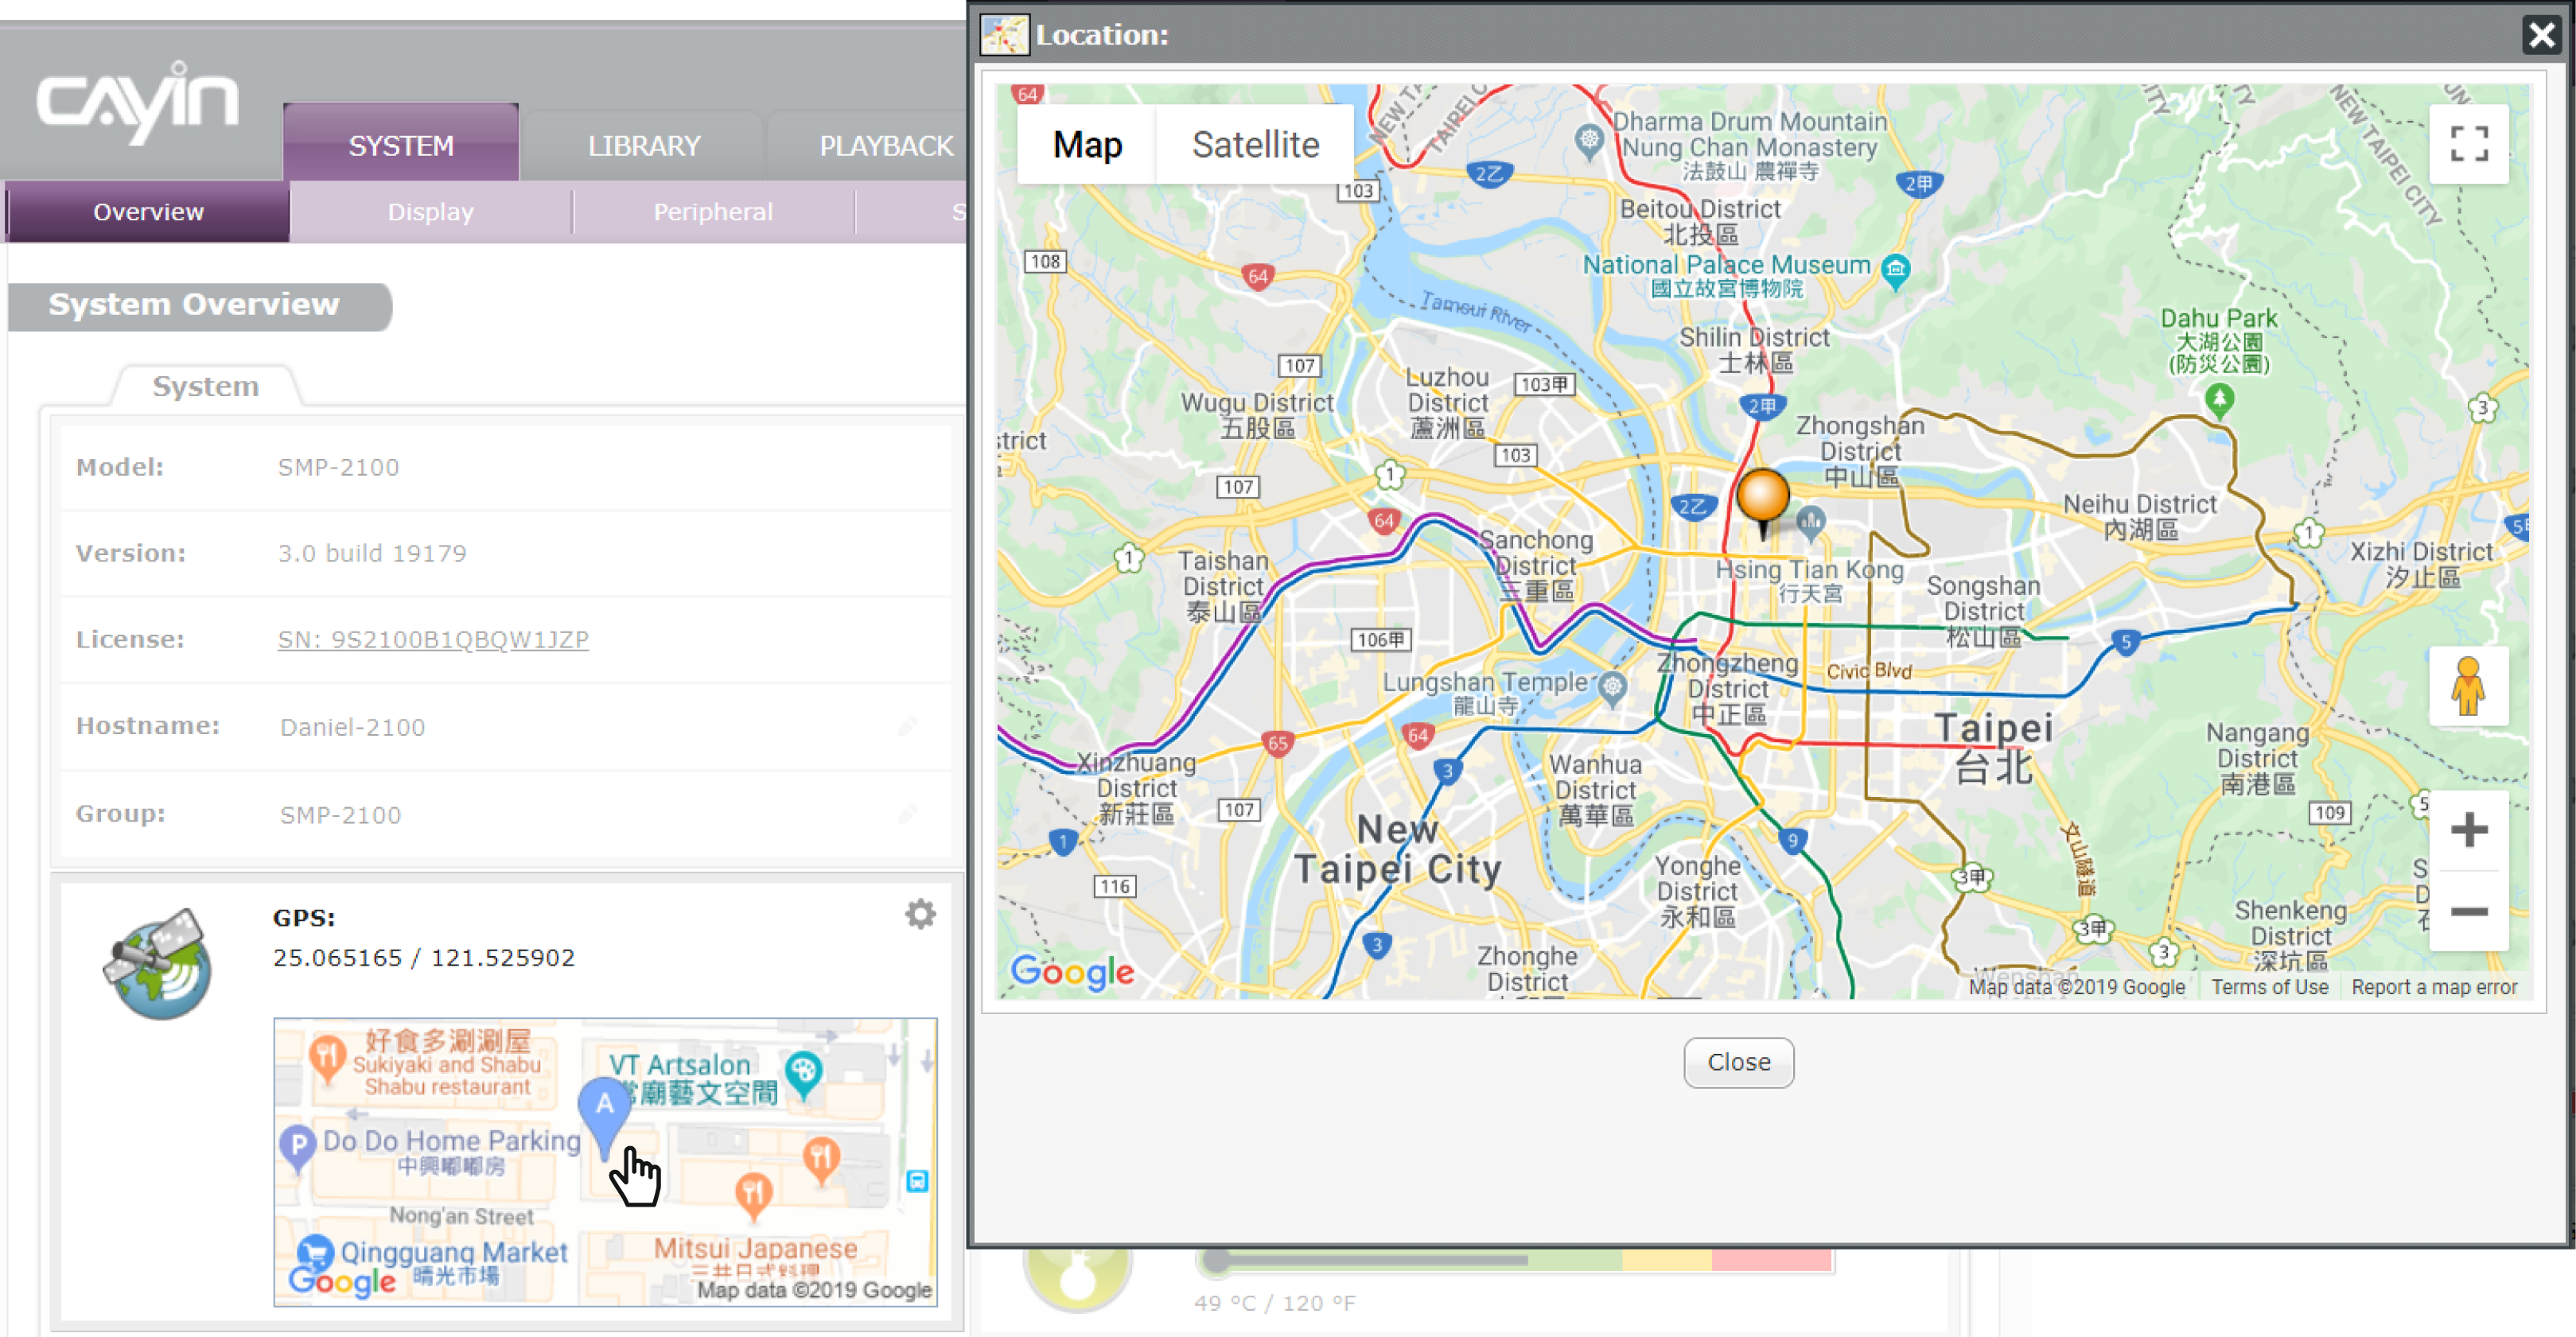This screenshot has height=1337, width=2576.
Task: Edit the Group via the pencil icon
Action: pyautogui.click(x=907, y=814)
